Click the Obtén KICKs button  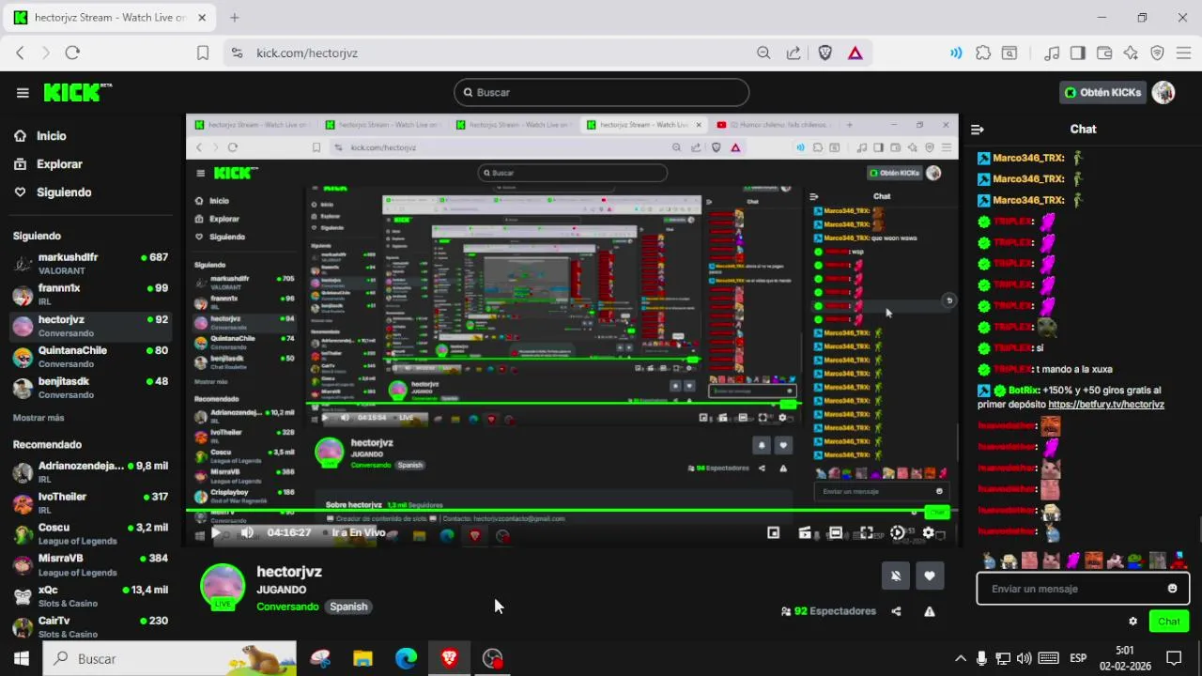(1102, 92)
